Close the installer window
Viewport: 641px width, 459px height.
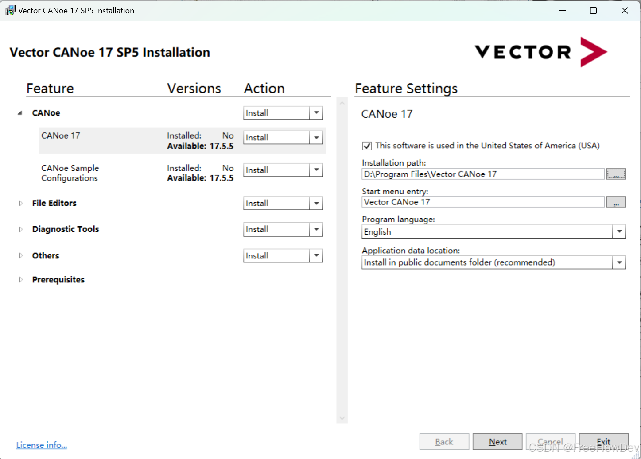625,10
